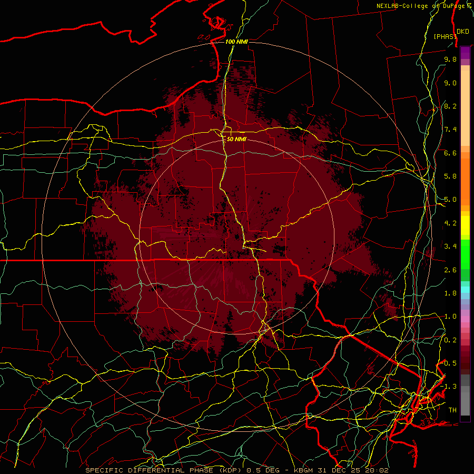Click the 2.6 color scale value
This screenshot has height=474, width=474.
click(x=450, y=270)
